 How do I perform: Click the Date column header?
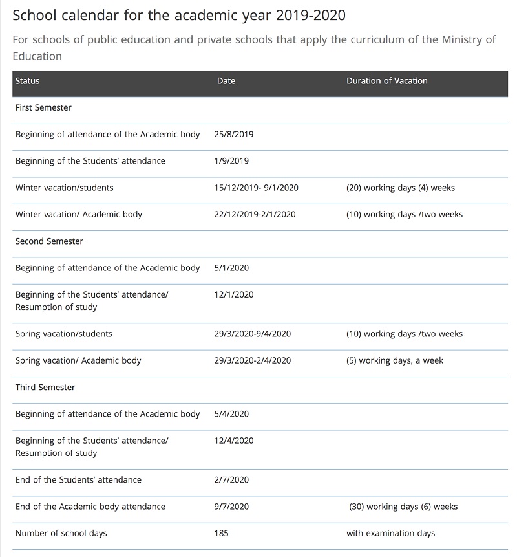(226, 81)
